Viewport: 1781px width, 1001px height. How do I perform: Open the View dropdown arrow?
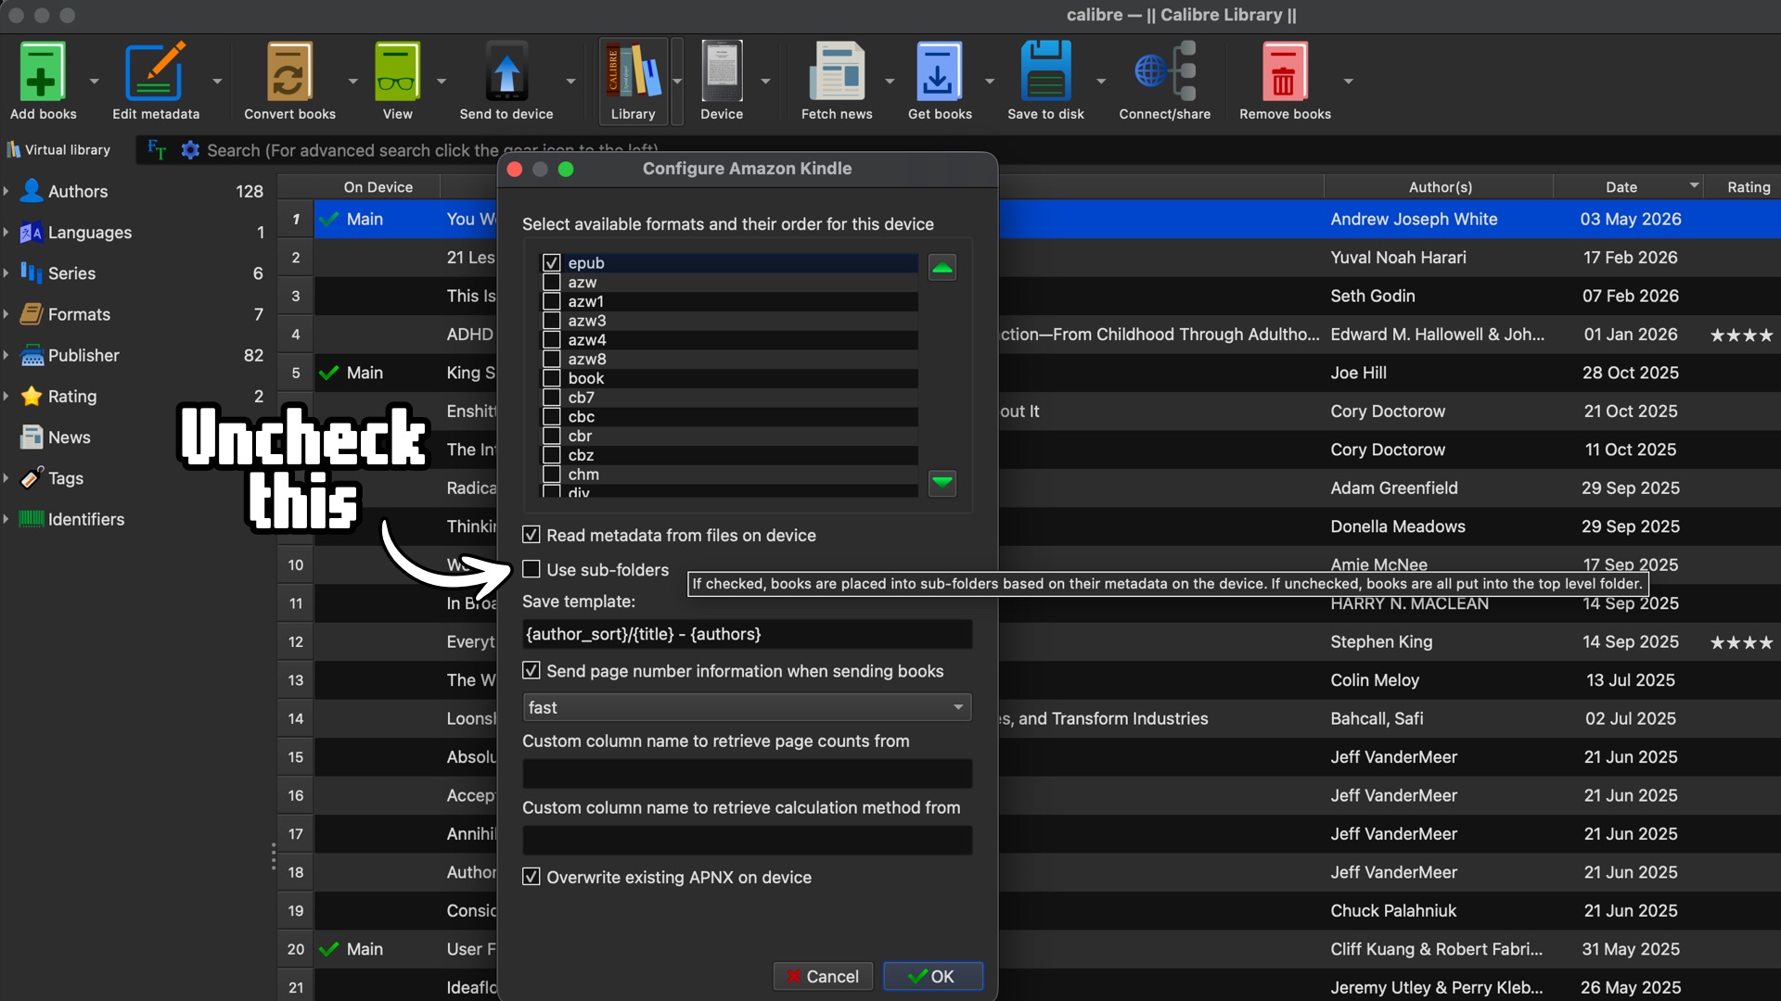point(441,82)
